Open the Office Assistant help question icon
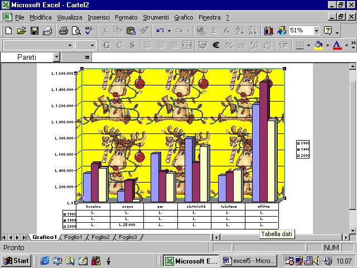Image resolution: width=357 pixels, height=268 pixels. click(x=328, y=31)
